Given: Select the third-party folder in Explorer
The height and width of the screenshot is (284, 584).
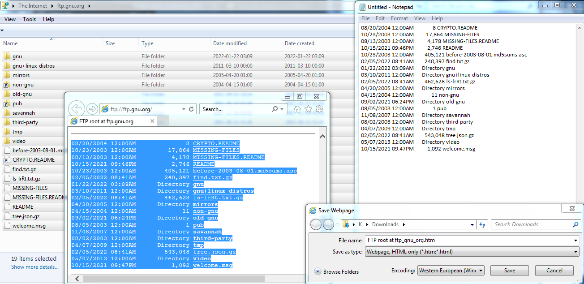Looking at the screenshot, I should click(x=25, y=122).
